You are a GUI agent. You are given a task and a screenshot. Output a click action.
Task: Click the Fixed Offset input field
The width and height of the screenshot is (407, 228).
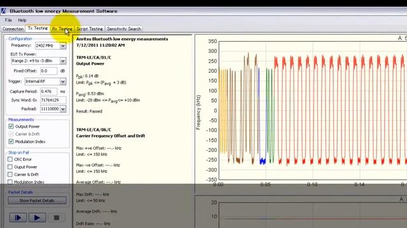coord(48,71)
